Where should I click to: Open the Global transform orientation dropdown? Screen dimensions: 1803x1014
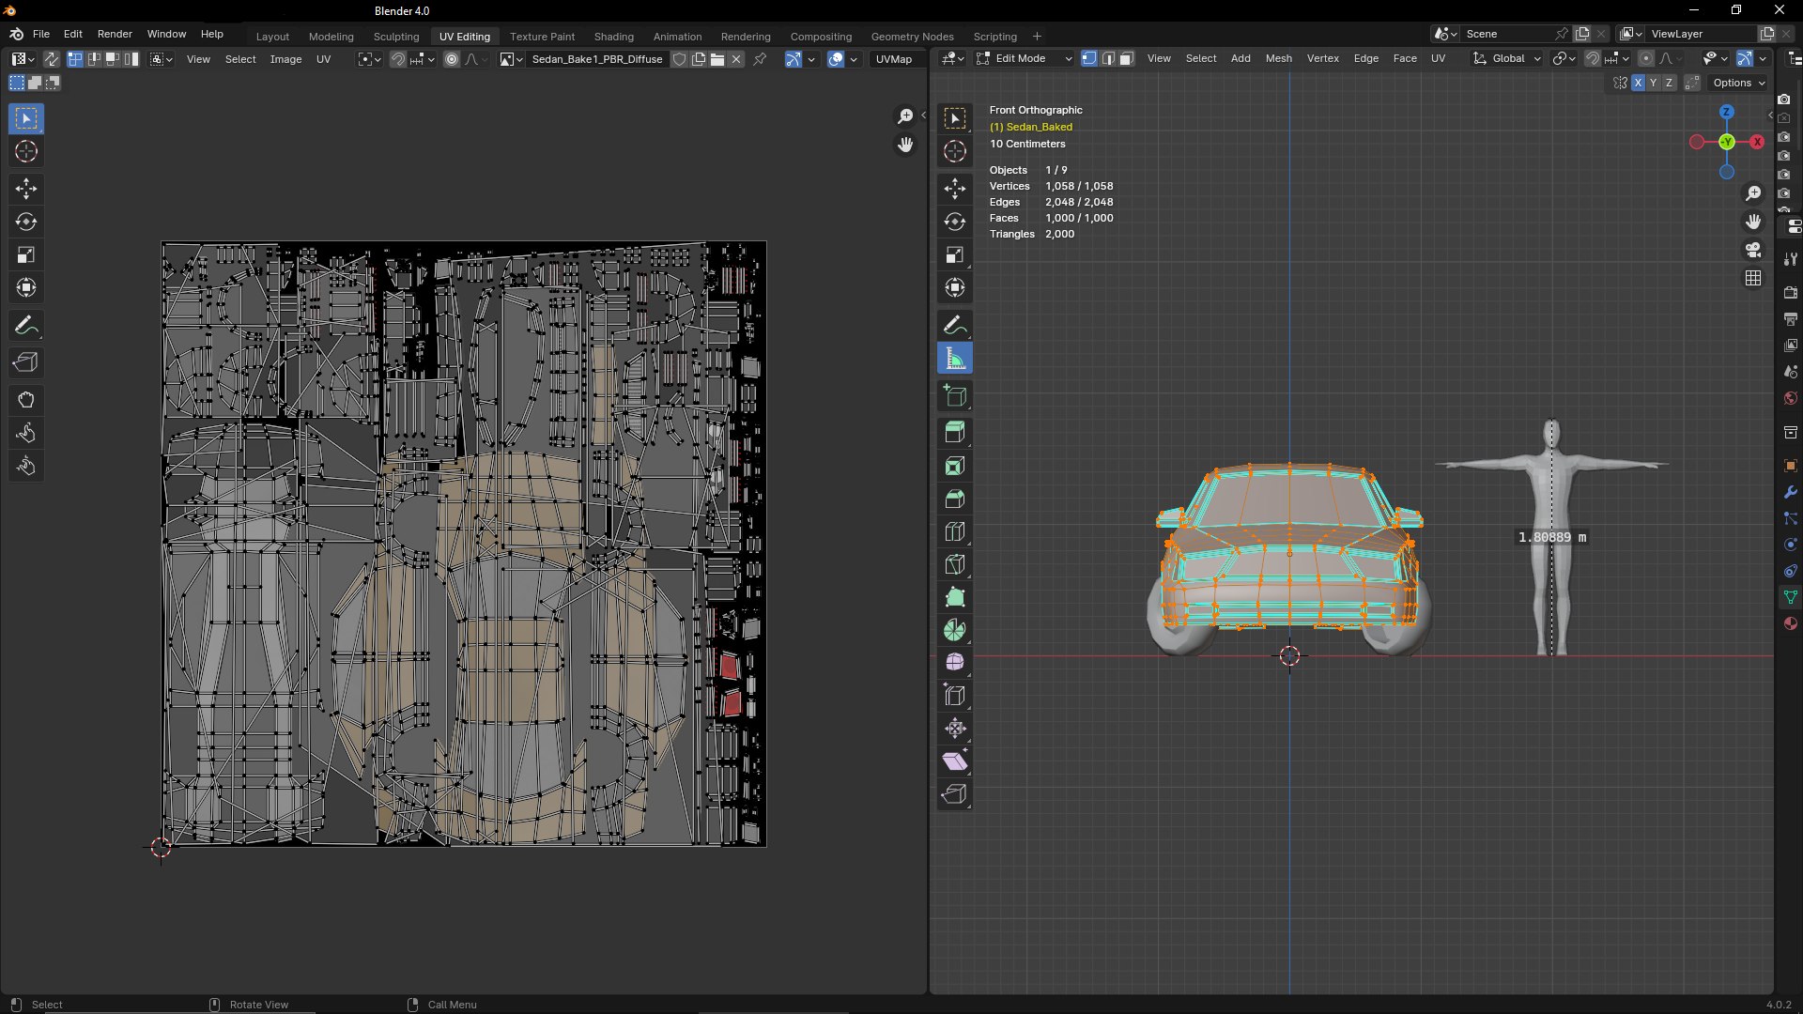pos(1507,58)
